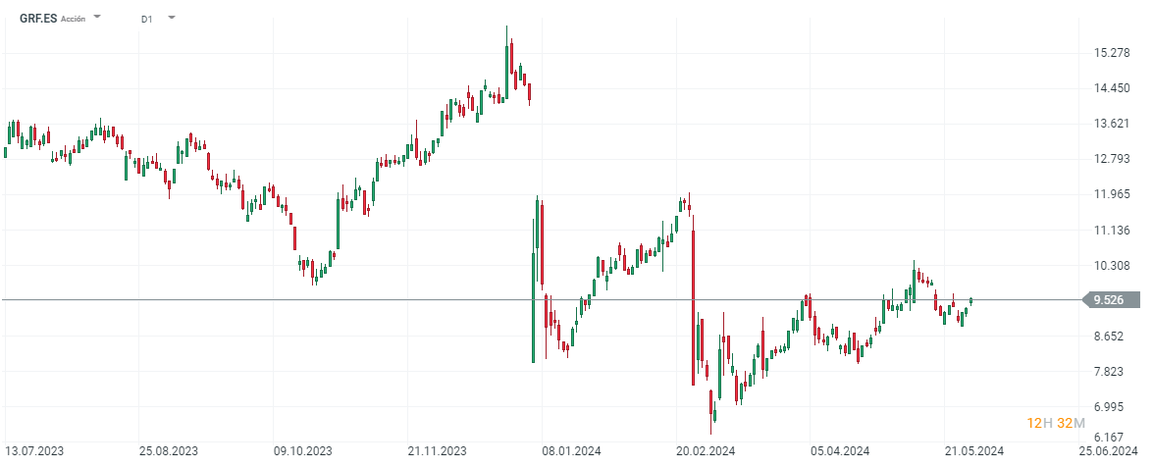The width and height of the screenshot is (1153, 467).
Task: Click the Acción instrument type label
Action: [74, 19]
